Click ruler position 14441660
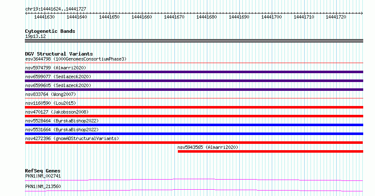 142,17
